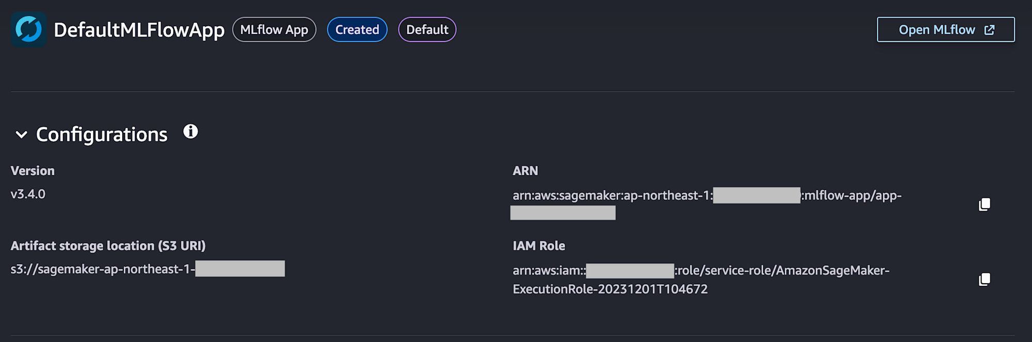Collapse the Configurations section chevron
The image size is (1032, 342).
pos(21,135)
